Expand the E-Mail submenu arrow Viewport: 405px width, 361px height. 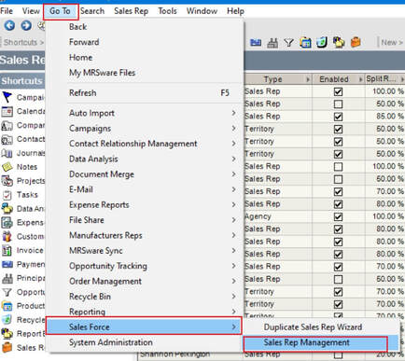coord(233,189)
